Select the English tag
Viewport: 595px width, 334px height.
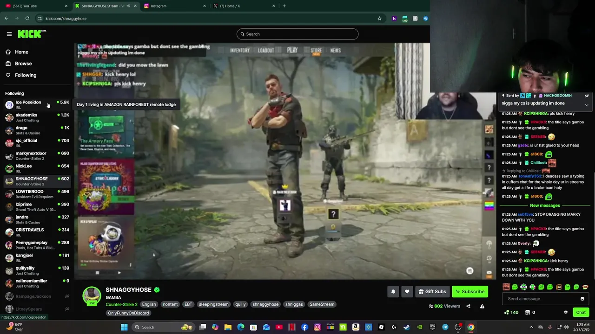[x=149, y=304]
